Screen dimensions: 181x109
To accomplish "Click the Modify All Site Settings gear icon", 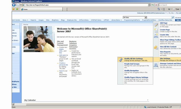I will [120, 60].
